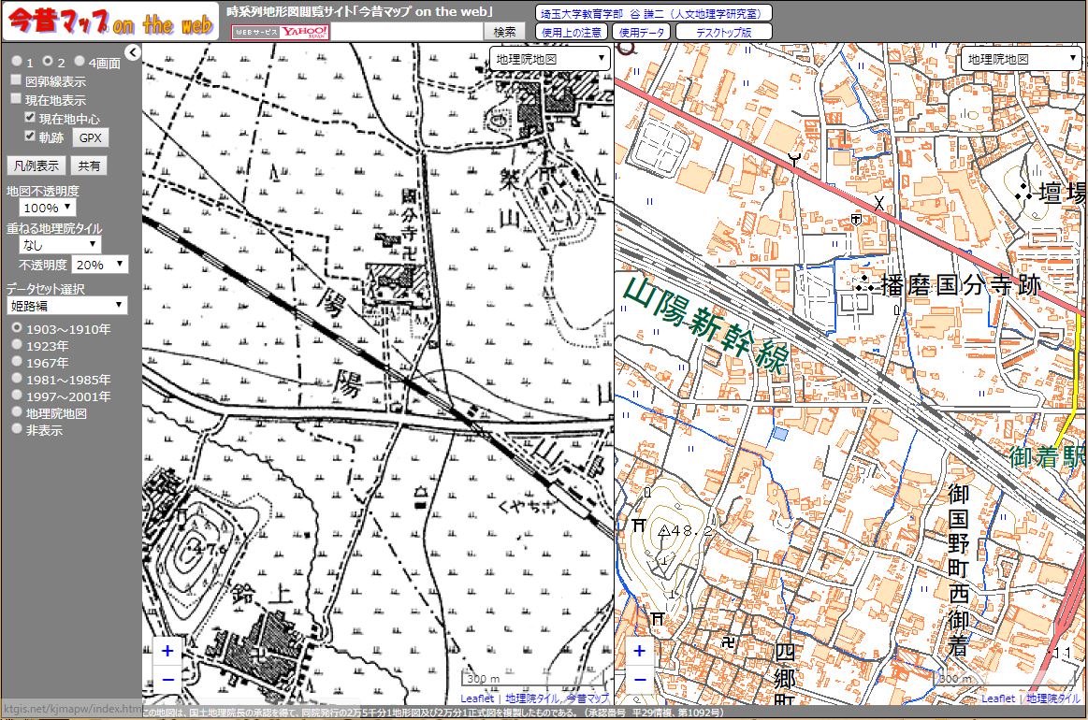Select the 1967年 map period
This screenshot has width=1088, height=720.
pos(17,361)
